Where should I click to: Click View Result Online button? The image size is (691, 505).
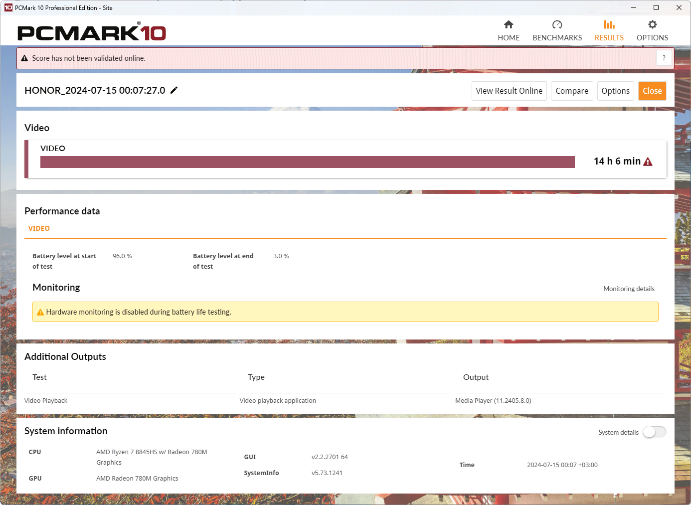coord(509,91)
